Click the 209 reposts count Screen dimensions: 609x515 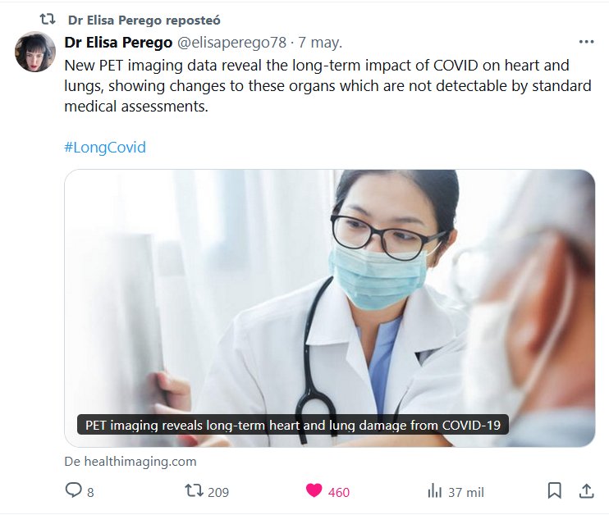(218, 492)
